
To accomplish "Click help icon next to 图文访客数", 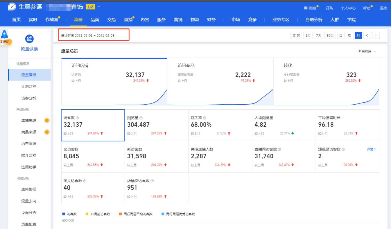I will (x=85, y=181).
